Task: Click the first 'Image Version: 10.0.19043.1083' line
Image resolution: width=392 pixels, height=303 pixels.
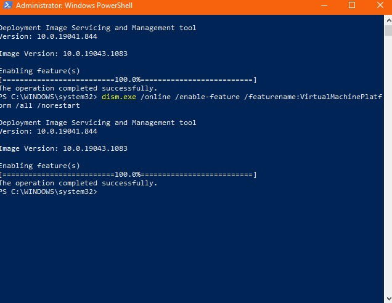Action: (63, 54)
